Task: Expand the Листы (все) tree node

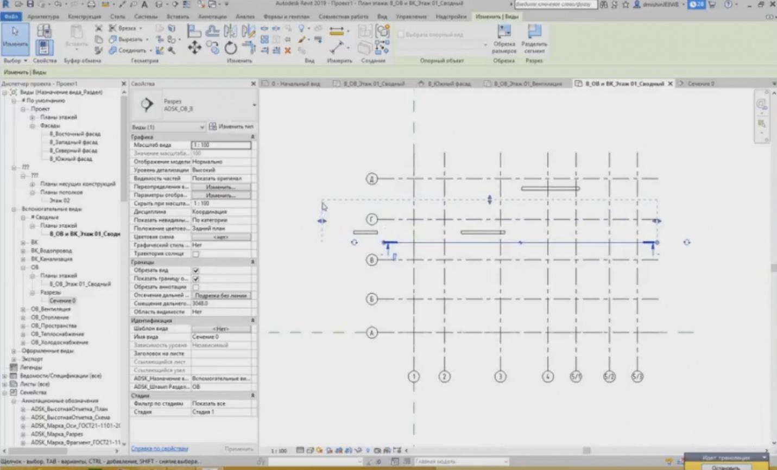Action: tap(5, 384)
